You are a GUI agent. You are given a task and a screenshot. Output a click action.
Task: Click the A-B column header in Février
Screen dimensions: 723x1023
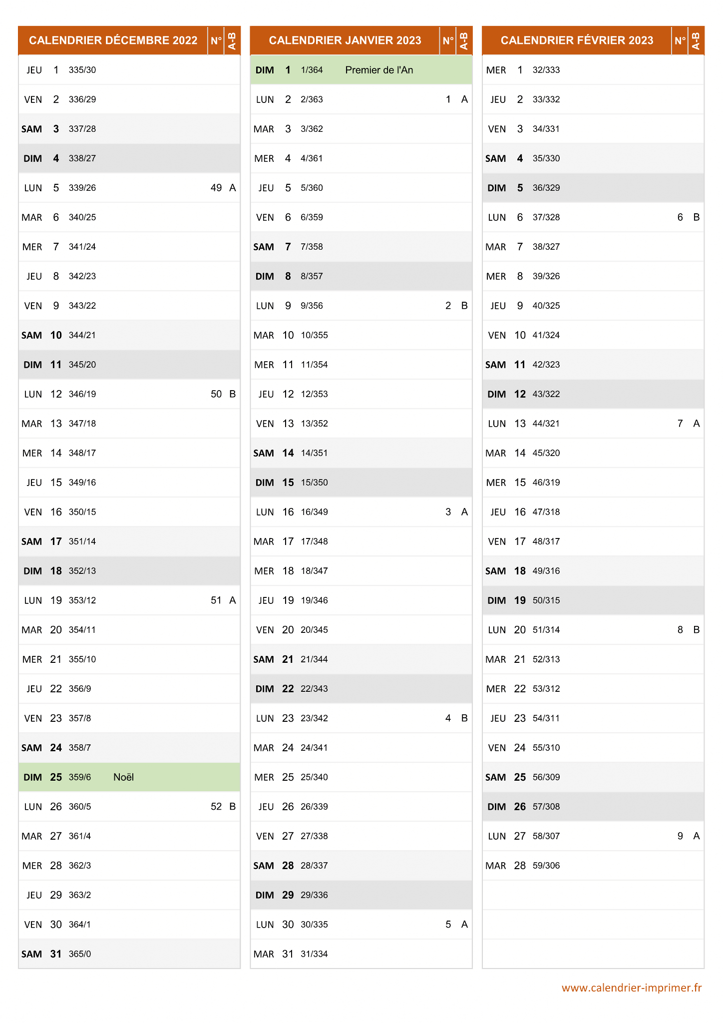tap(696, 40)
